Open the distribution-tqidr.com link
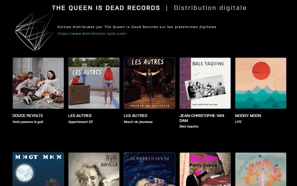The width and height of the screenshot is (297, 186). (92, 34)
